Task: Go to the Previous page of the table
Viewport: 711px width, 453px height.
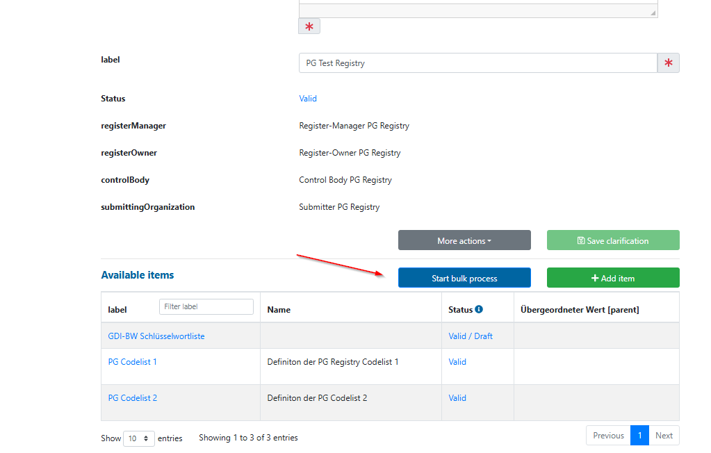Action: click(608, 436)
